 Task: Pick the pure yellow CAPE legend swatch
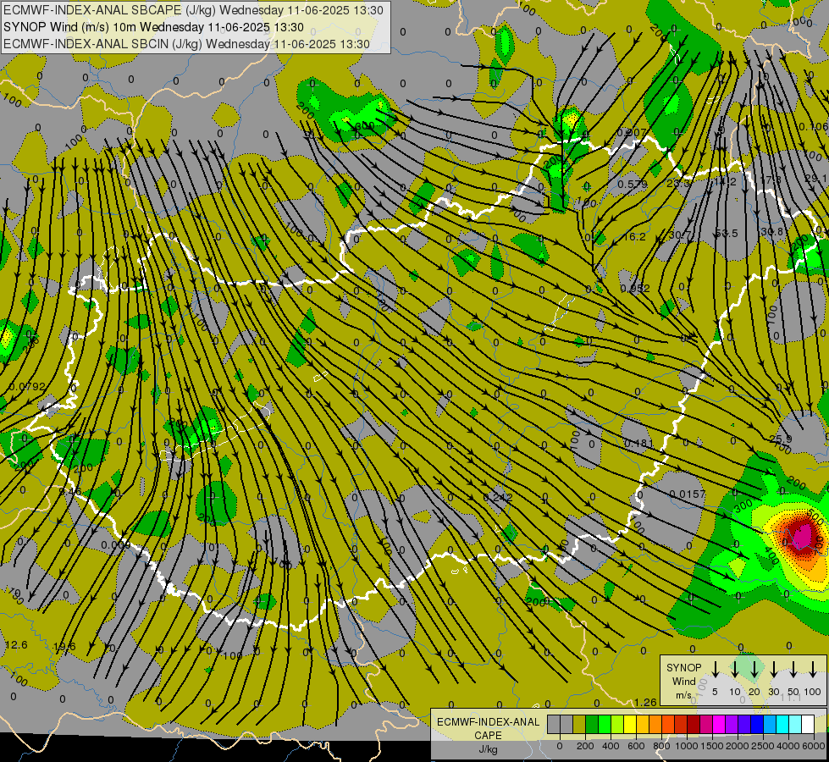[630, 724]
